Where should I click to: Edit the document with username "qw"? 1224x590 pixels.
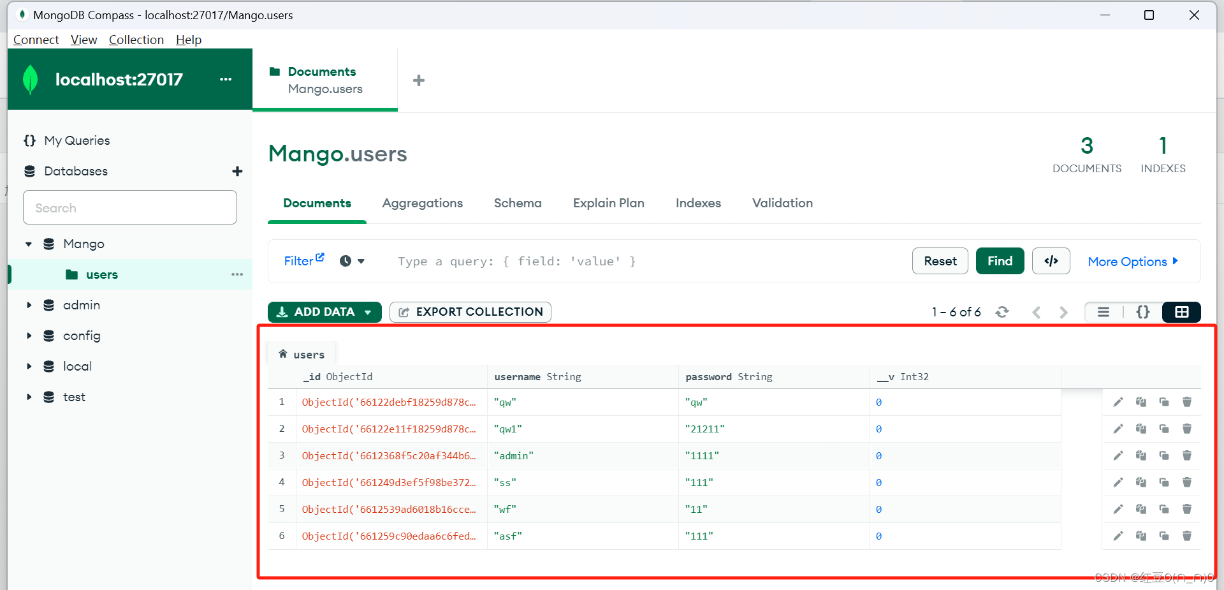[1118, 402]
